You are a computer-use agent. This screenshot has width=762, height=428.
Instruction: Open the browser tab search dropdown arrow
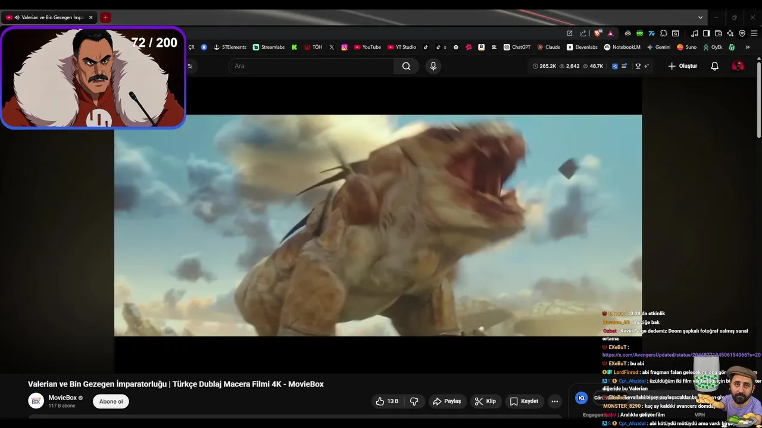[x=700, y=17]
